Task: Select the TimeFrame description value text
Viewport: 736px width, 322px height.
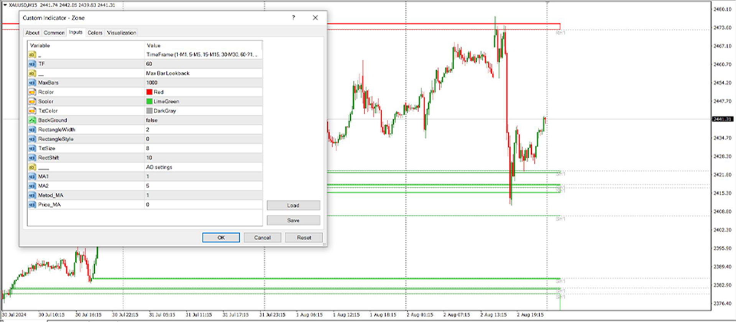Action: (x=202, y=55)
